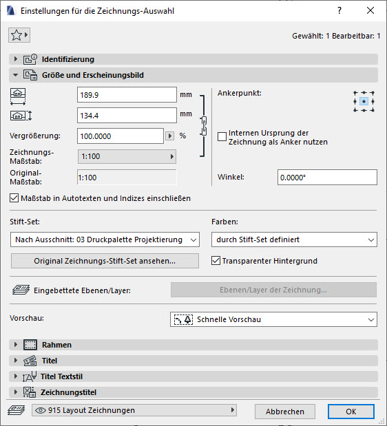Disable Maßstab in Autotexten und Indizes

(x=14, y=198)
